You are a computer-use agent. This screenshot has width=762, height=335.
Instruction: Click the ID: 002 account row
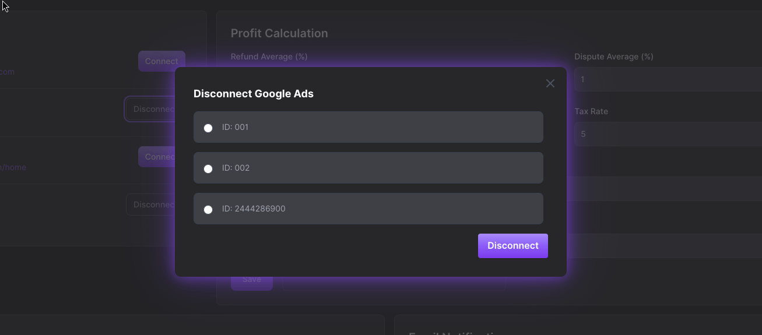pyautogui.click(x=368, y=168)
